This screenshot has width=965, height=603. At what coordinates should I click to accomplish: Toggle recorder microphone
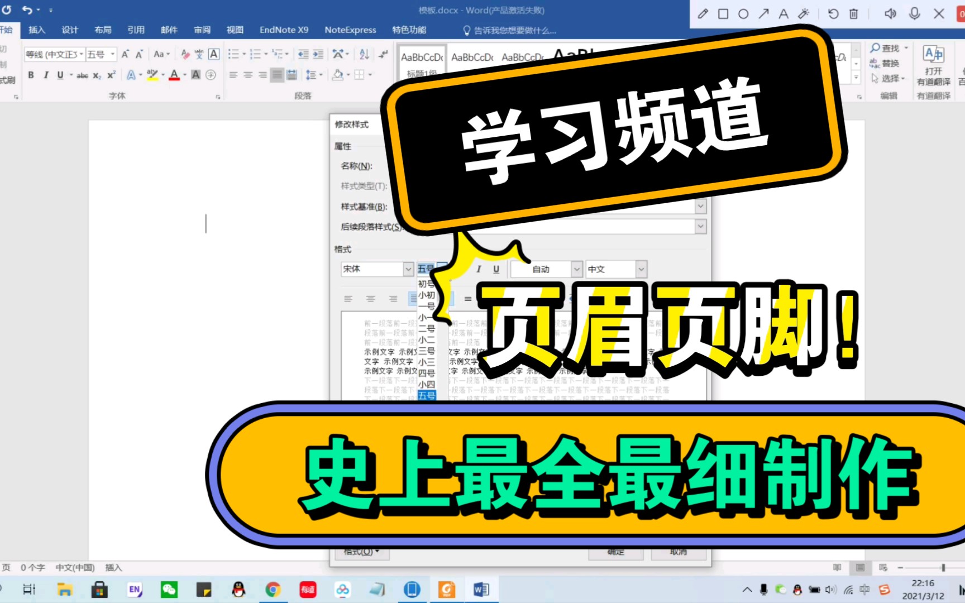coord(914,14)
